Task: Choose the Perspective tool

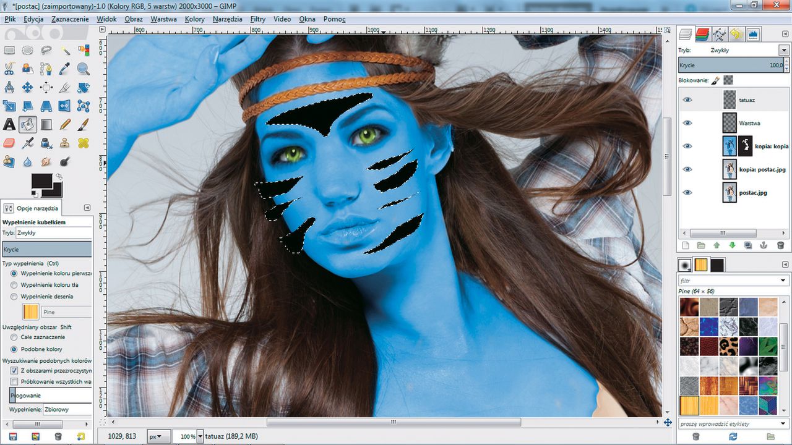Action: click(x=46, y=106)
